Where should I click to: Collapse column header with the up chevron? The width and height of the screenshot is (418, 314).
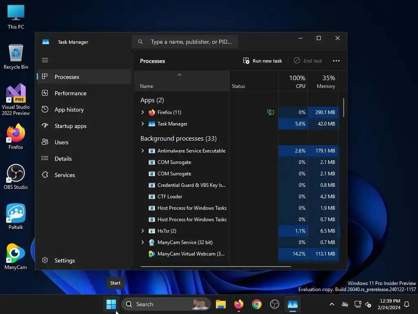click(x=180, y=75)
